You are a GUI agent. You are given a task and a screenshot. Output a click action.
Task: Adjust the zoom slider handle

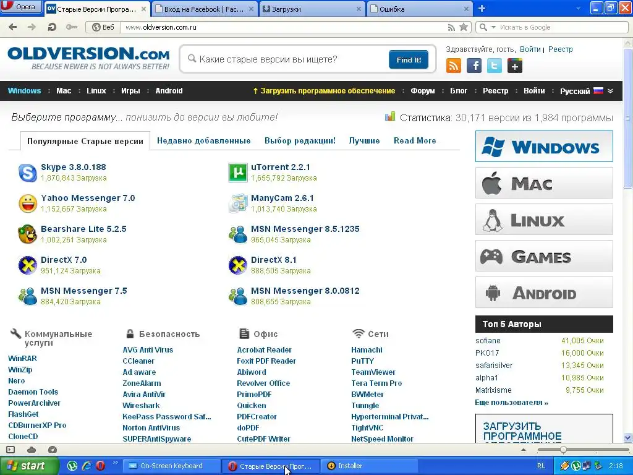563,450
